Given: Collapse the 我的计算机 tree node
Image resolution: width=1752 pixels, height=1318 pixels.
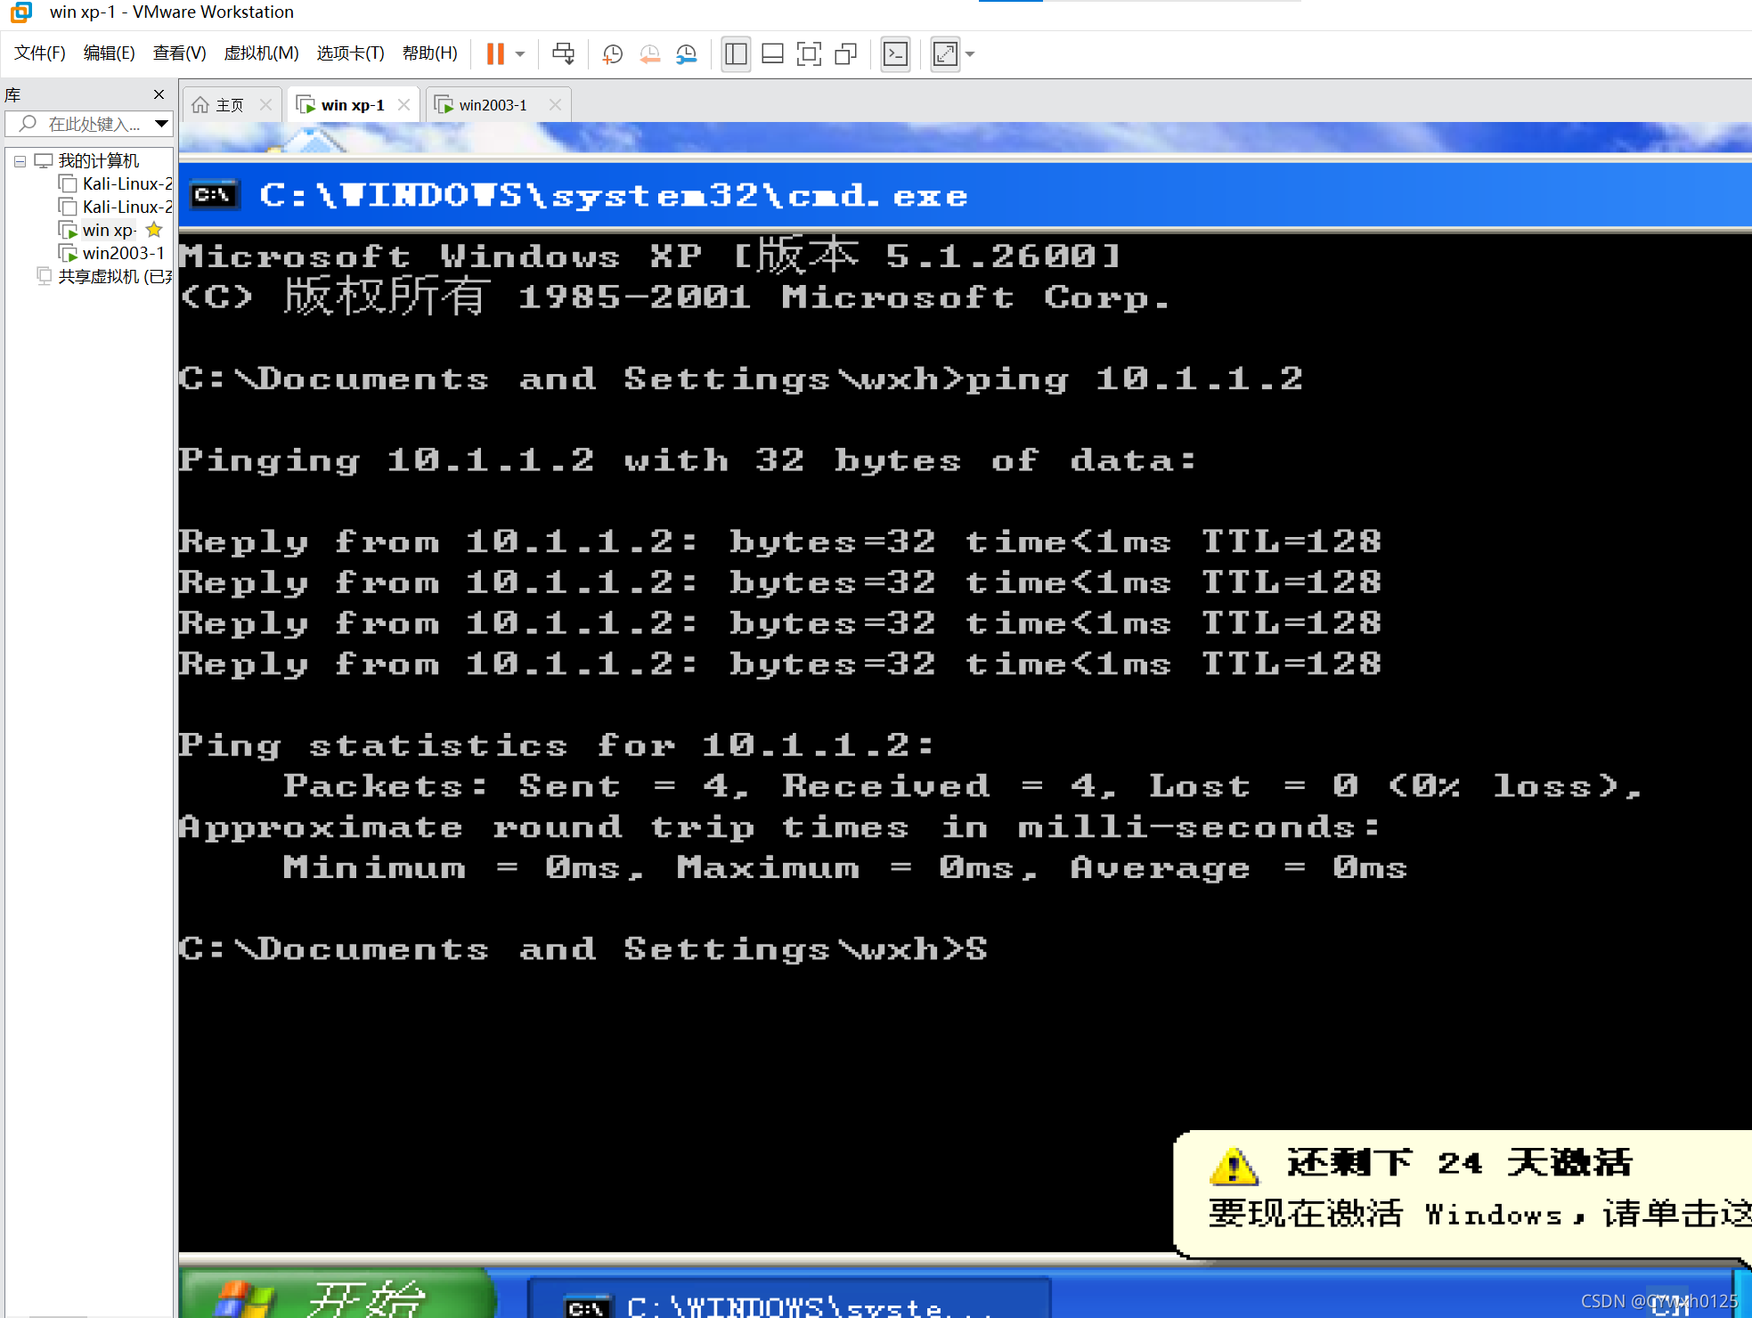Looking at the screenshot, I should [x=20, y=161].
